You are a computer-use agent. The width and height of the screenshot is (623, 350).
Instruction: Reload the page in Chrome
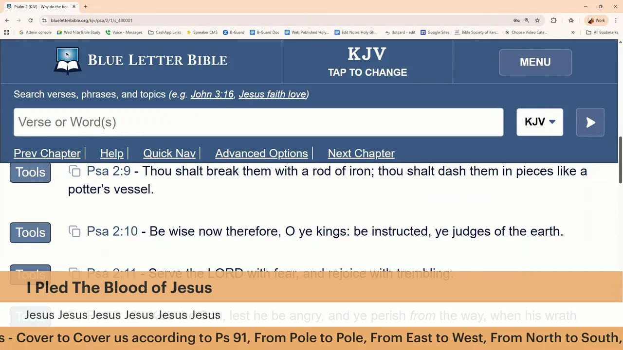30,20
